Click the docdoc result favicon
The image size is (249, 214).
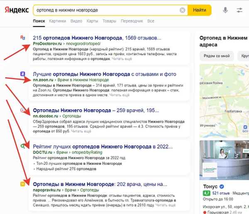pyautogui.click(x=23, y=111)
